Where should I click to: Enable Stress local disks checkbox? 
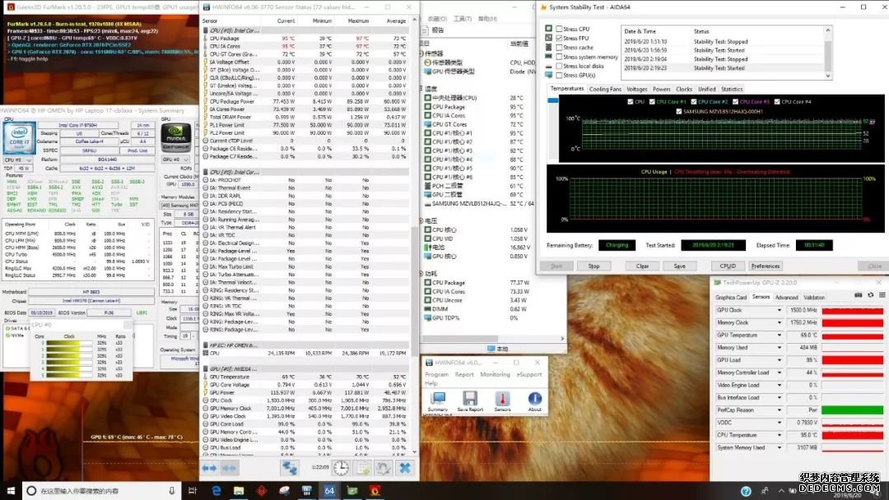[559, 67]
